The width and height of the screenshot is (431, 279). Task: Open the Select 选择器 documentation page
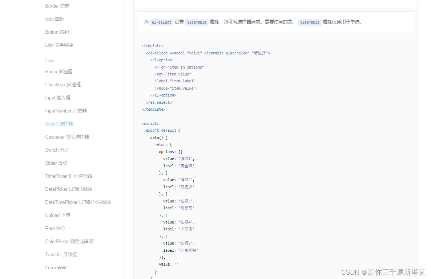tap(59, 124)
